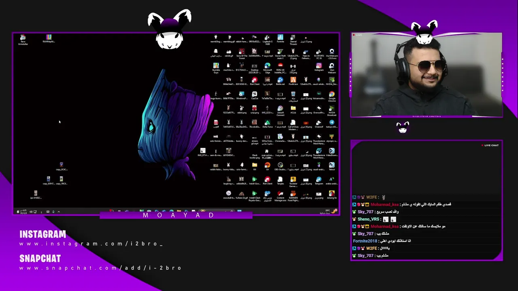Open the Instagram link www.instagram.com/i2bro_
This screenshot has width=518, height=291.
click(91, 244)
